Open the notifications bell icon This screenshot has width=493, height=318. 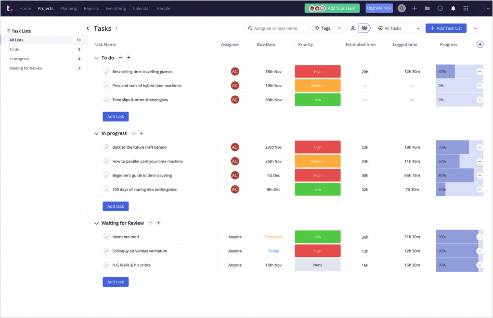click(x=452, y=8)
